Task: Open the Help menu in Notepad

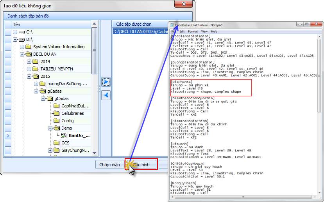Action: [x=214, y=31]
